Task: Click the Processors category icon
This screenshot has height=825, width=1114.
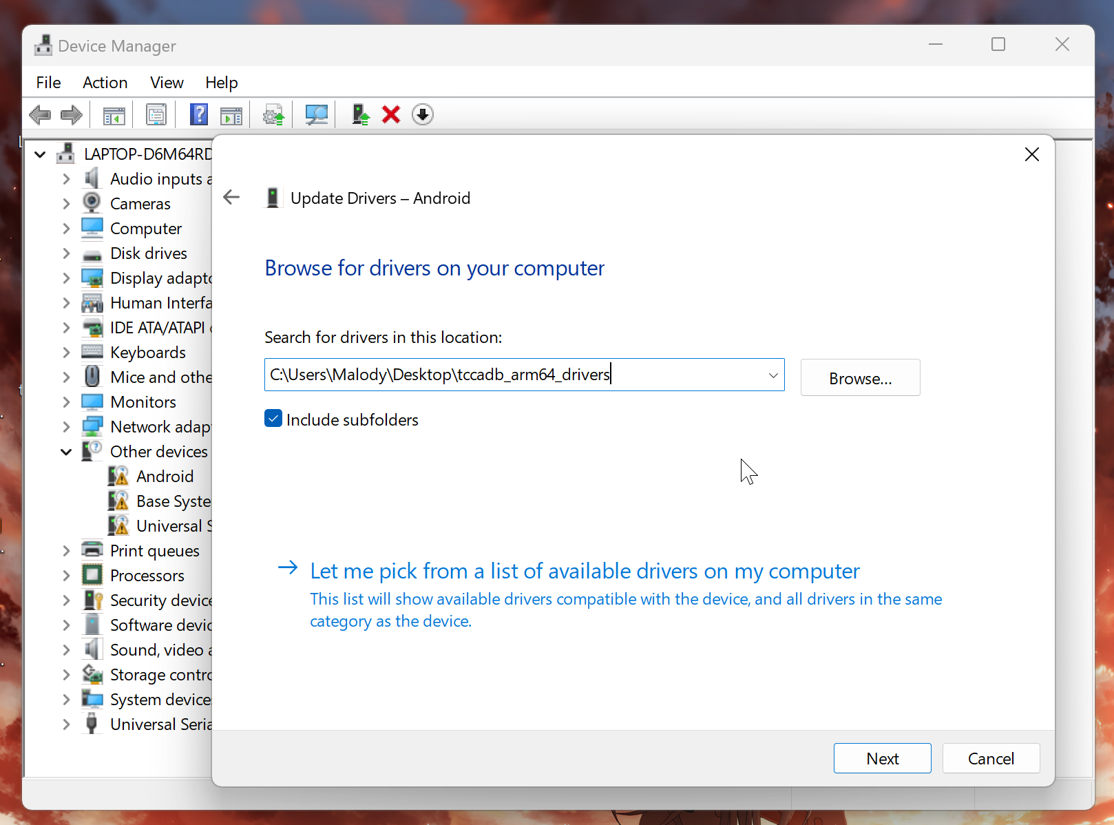Action: coord(92,575)
